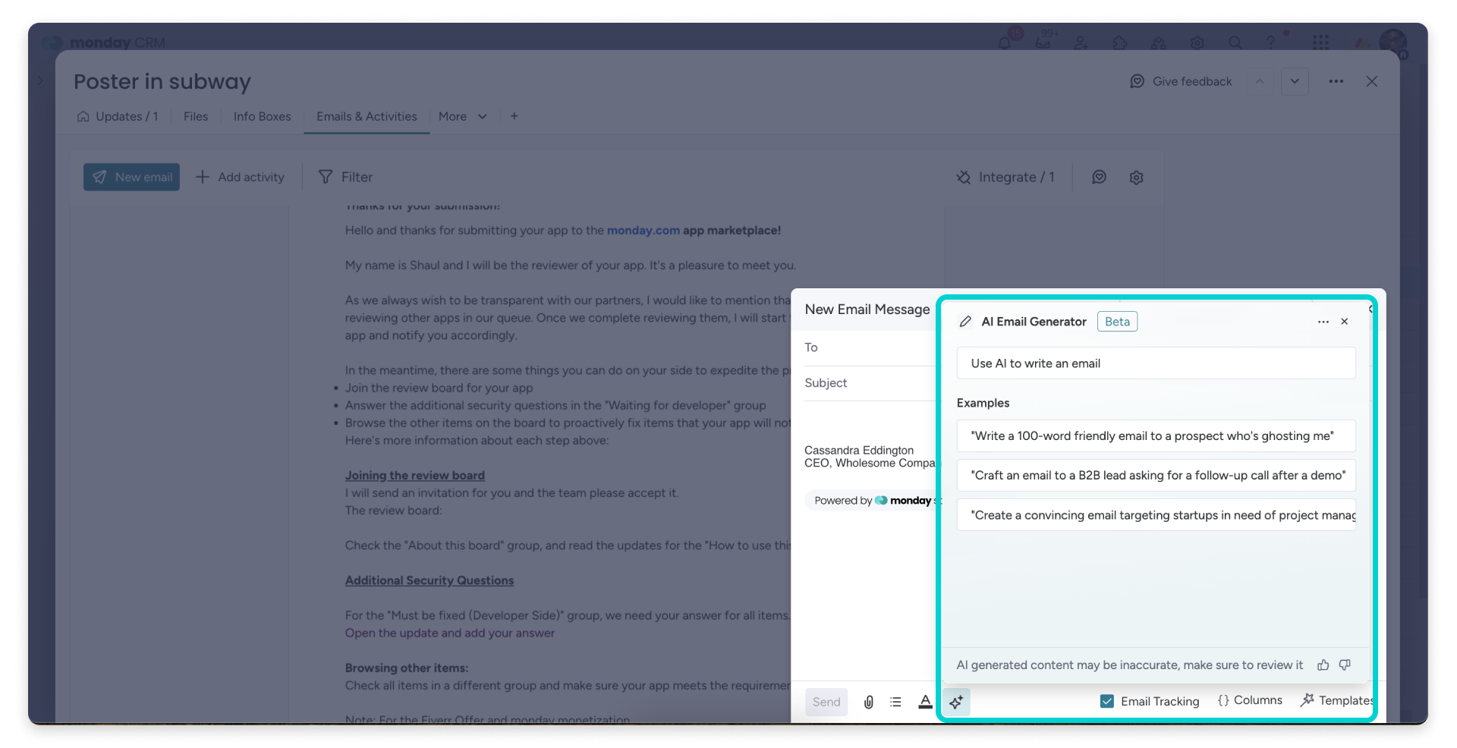Image resolution: width=1457 pixels, height=748 pixels.
Task: Add a new view with plus icon
Action: [x=515, y=116]
